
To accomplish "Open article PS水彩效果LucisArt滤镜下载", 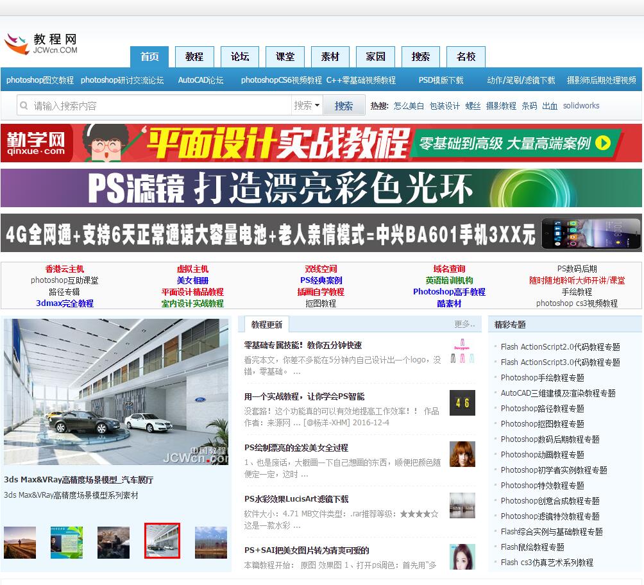I will point(296,499).
